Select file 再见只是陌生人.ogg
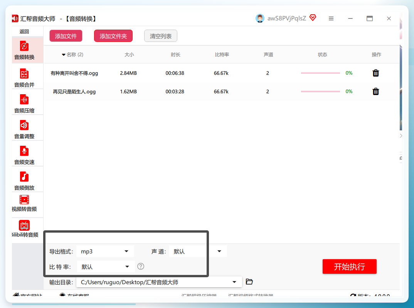 (x=74, y=92)
